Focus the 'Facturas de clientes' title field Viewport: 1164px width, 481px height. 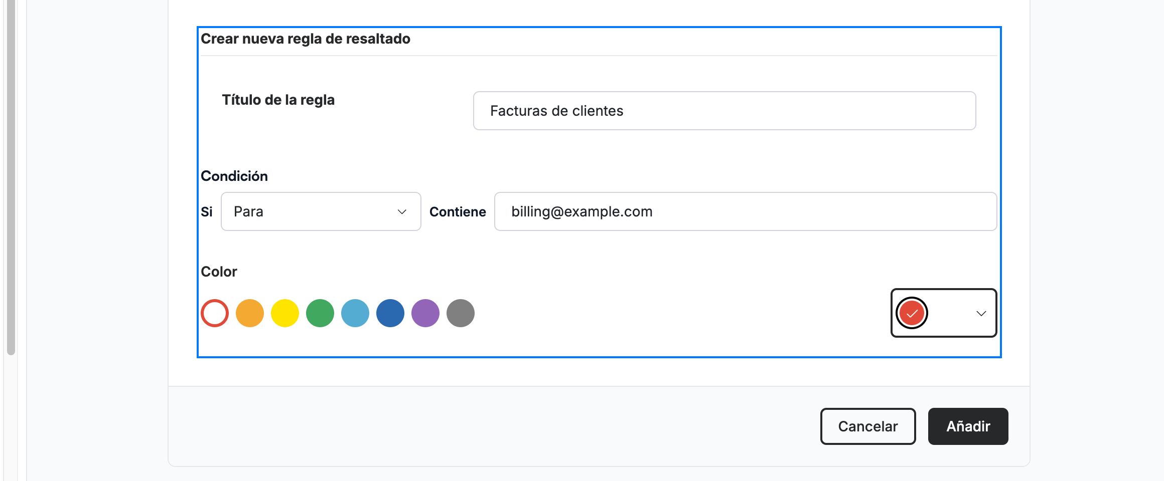coord(724,111)
